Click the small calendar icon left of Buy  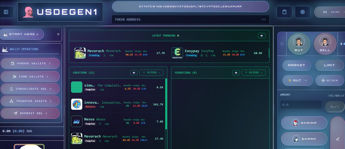click(282, 44)
